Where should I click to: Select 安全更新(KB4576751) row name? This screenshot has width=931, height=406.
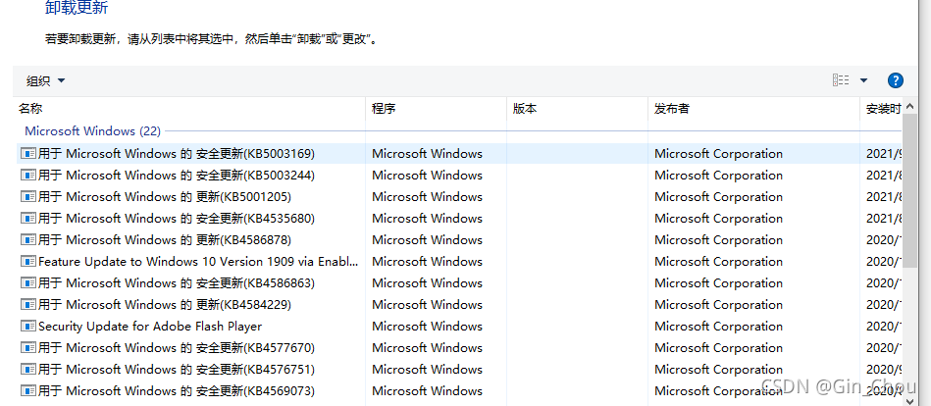pos(177,369)
